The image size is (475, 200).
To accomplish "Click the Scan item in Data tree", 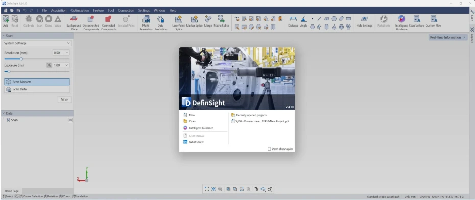I will [14, 120].
